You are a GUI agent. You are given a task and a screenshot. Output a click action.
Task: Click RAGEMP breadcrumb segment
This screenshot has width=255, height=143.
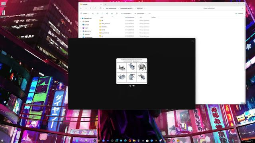click(140, 8)
